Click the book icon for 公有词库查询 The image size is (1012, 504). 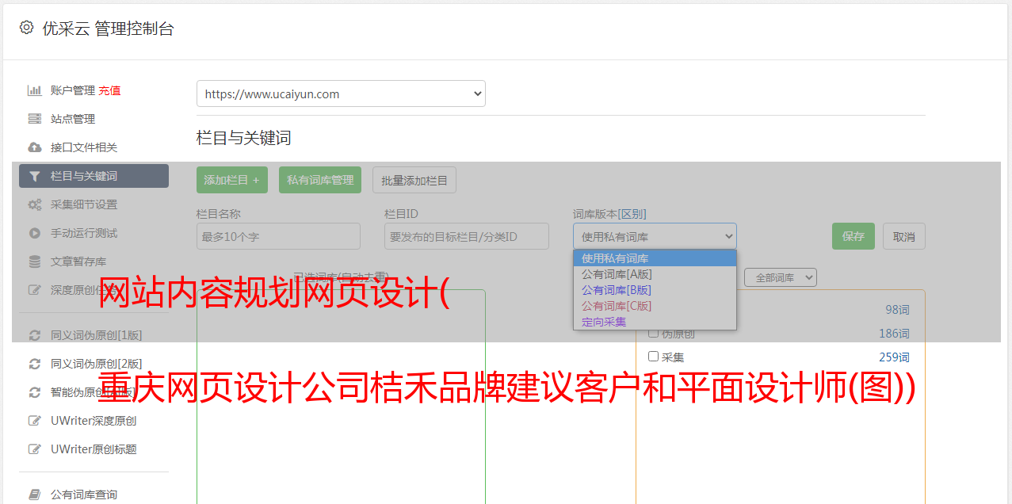tap(34, 494)
